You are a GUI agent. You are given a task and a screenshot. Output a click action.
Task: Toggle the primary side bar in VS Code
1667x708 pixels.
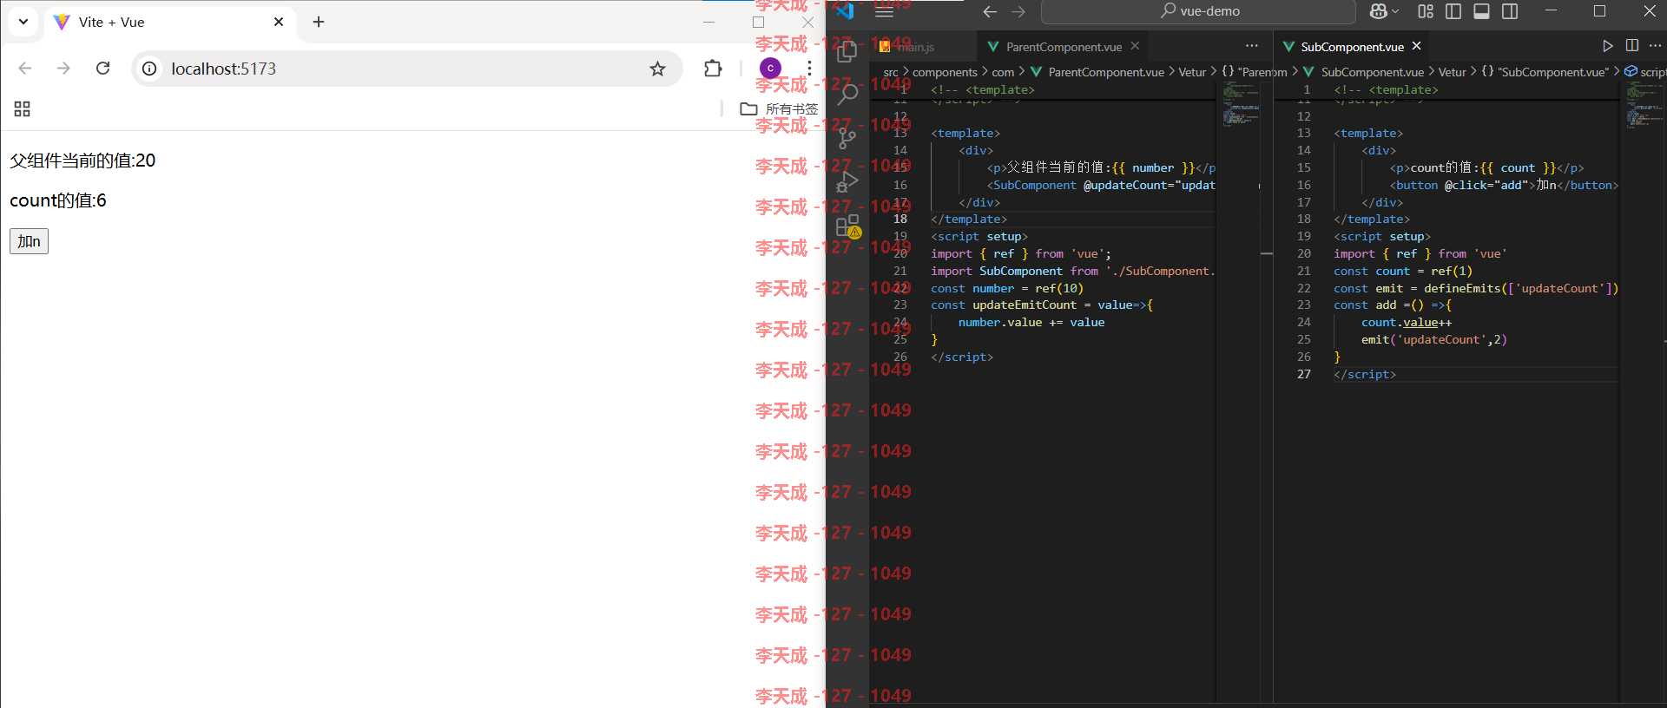pyautogui.click(x=1453, y=11)
